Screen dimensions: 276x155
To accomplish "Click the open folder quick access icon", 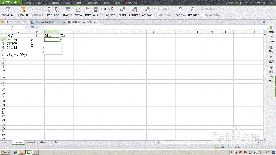I will (x=2, y=22).
